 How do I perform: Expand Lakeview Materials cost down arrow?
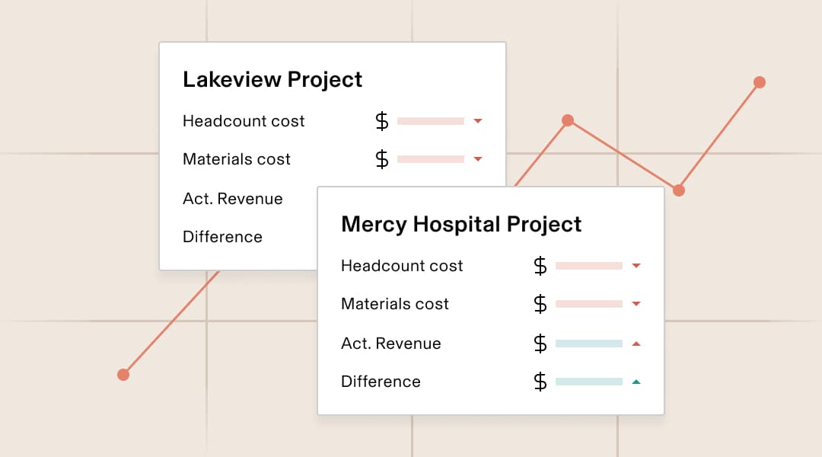(x=478, y=159)
